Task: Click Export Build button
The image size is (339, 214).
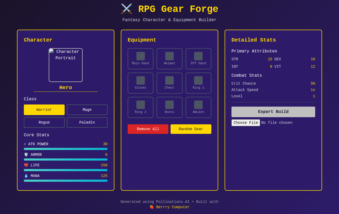Action: point(273,112)
